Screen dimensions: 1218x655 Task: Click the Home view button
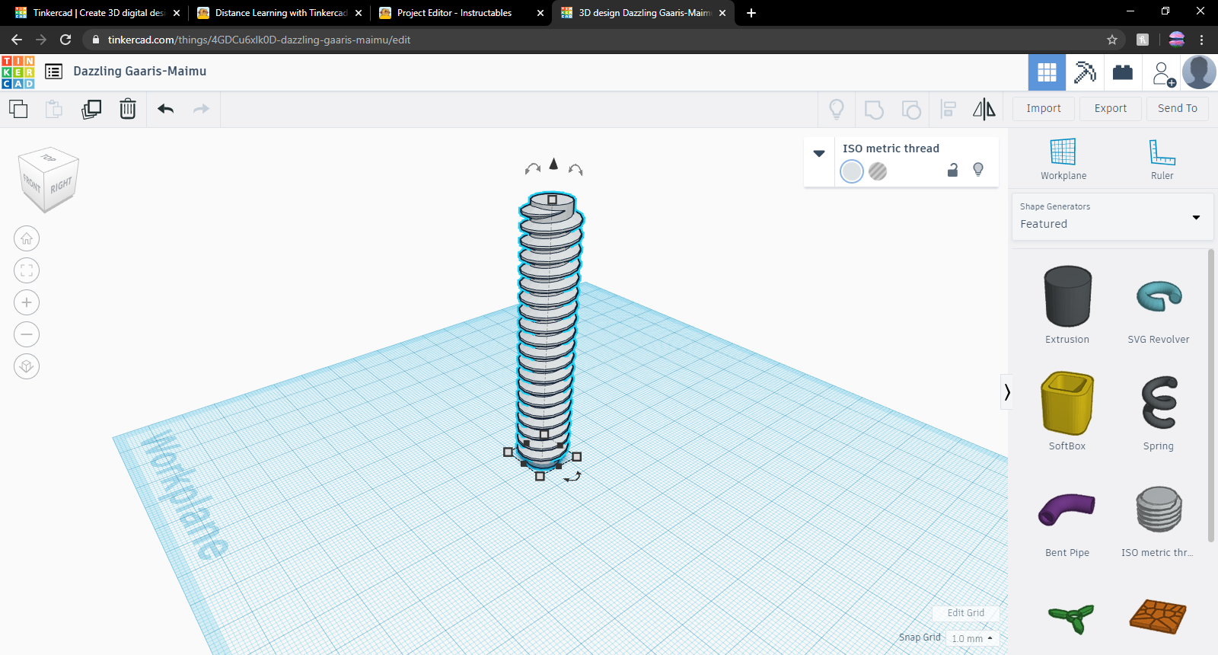27,238
